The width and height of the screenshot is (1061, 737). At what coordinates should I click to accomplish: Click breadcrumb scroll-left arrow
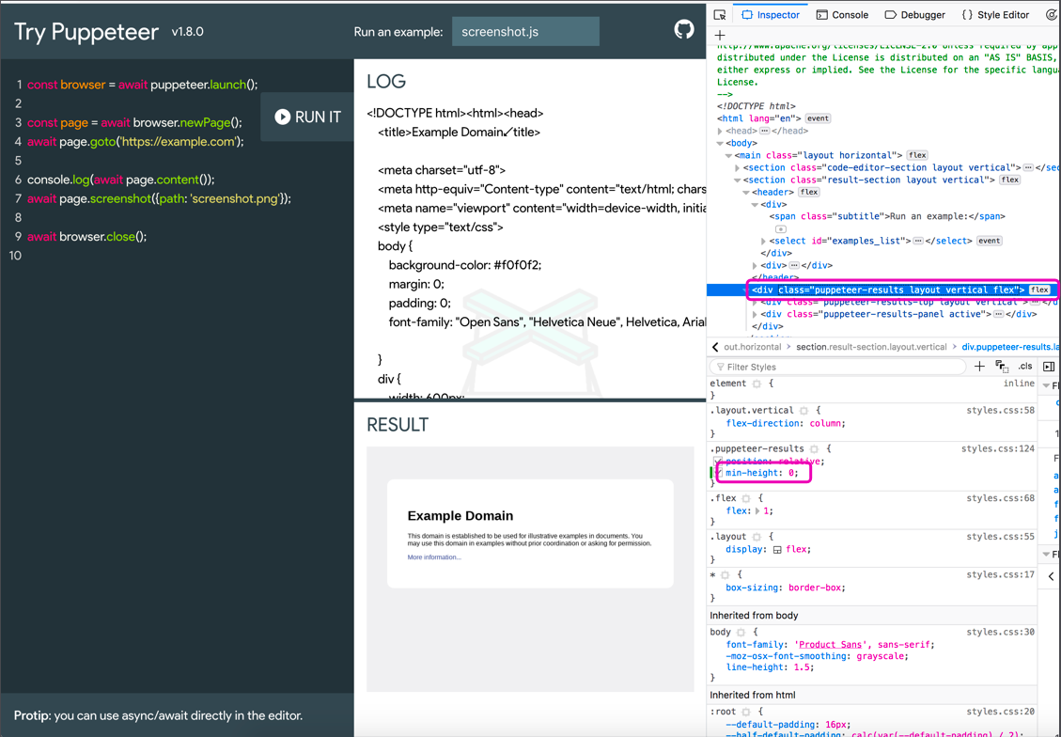[x=715, y=347]
